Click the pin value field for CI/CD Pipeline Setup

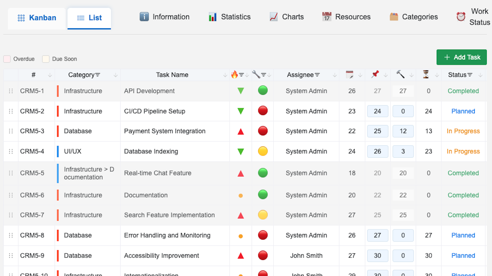(x=377, y=111)
